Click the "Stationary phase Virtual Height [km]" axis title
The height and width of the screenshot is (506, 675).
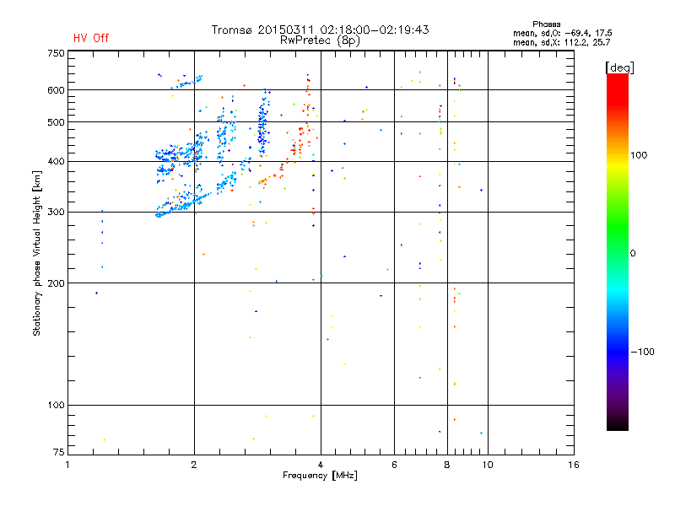point(37,253)
